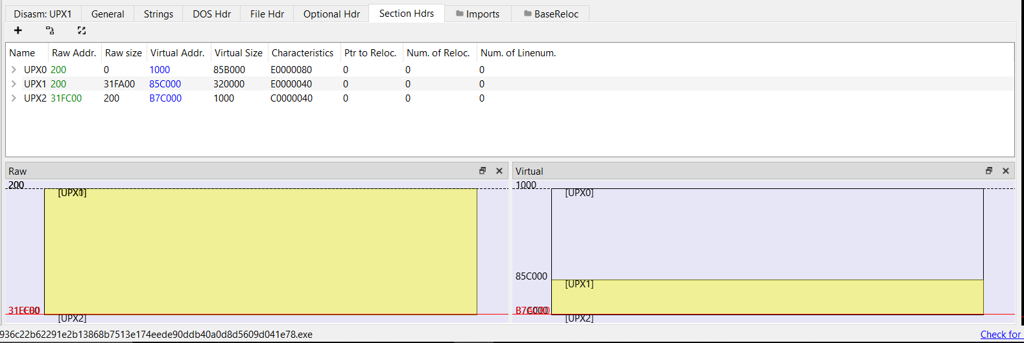Float the Virtual diagram panel

coord(989,171)
